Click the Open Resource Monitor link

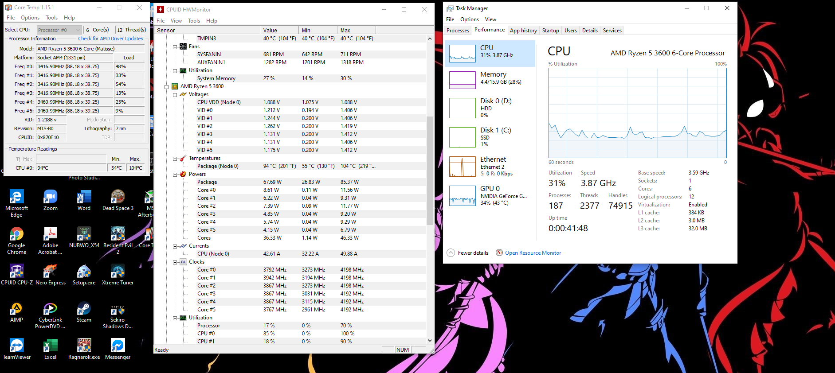pos(533,253)
